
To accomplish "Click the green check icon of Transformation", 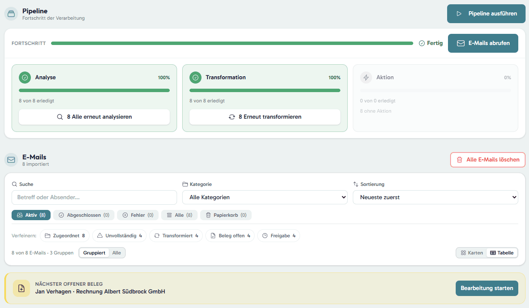I will [x=195, y=78].
